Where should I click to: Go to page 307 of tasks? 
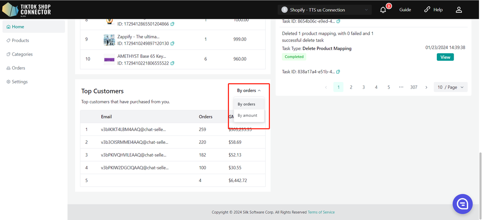coord(413,87)
